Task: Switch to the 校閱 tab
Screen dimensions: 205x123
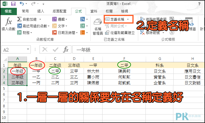Action: click(x=109, y=11)
